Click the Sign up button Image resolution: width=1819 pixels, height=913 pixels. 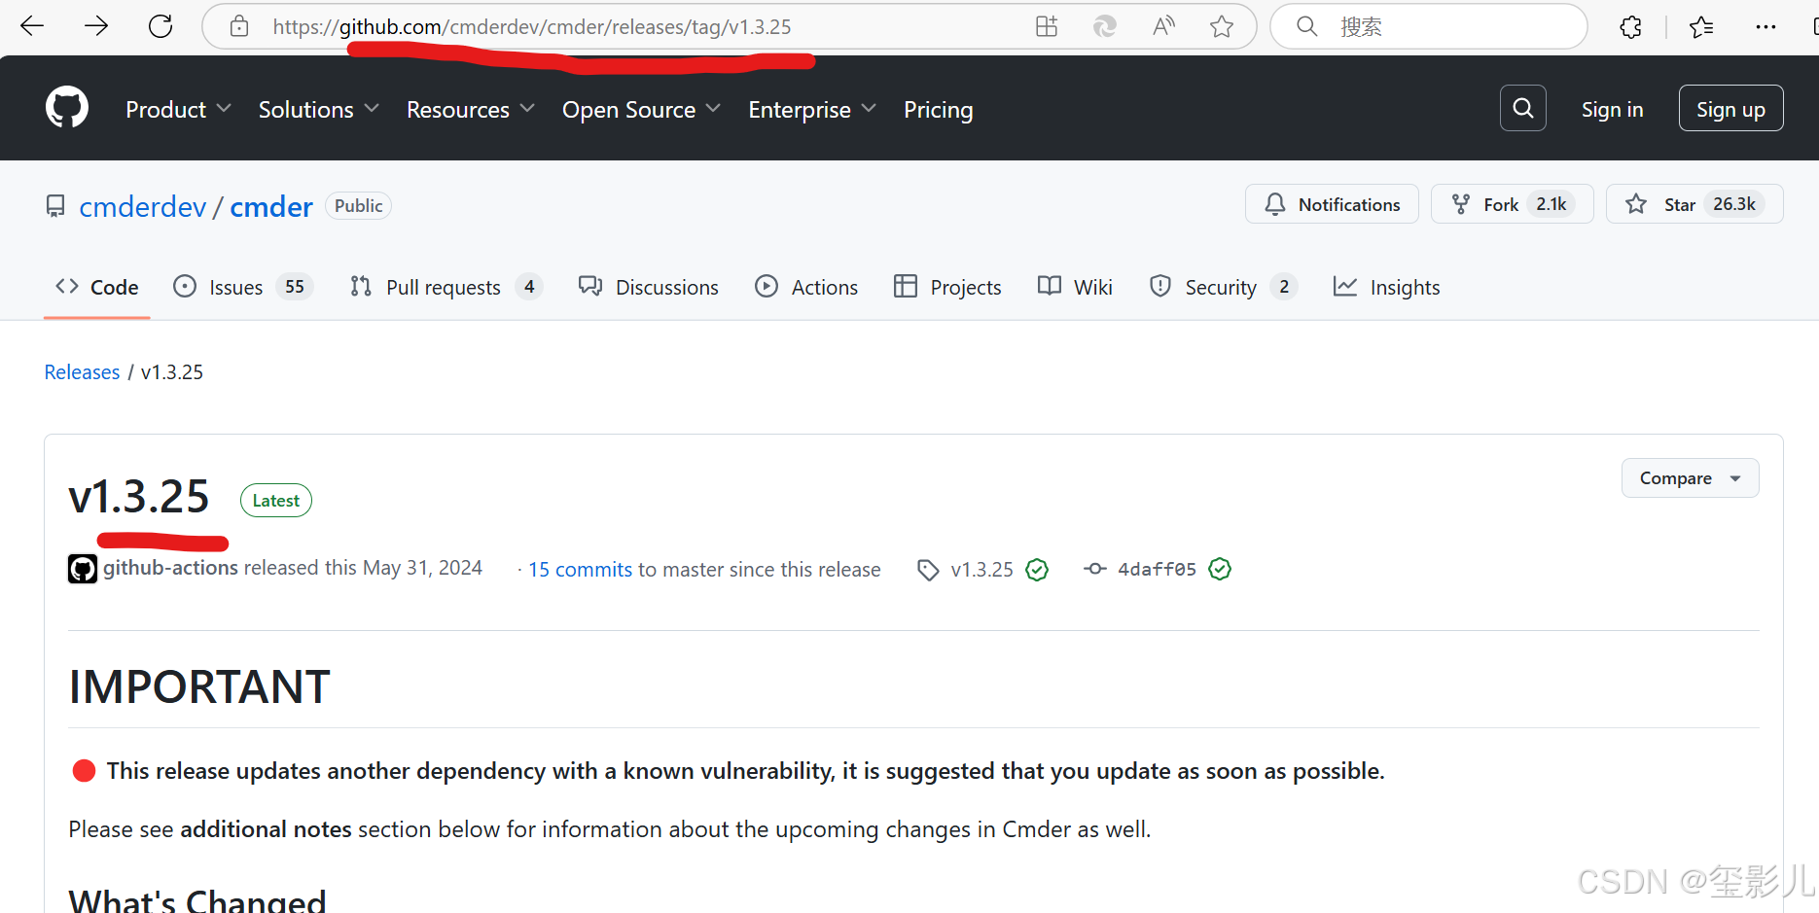click(x=1730, y=108)
